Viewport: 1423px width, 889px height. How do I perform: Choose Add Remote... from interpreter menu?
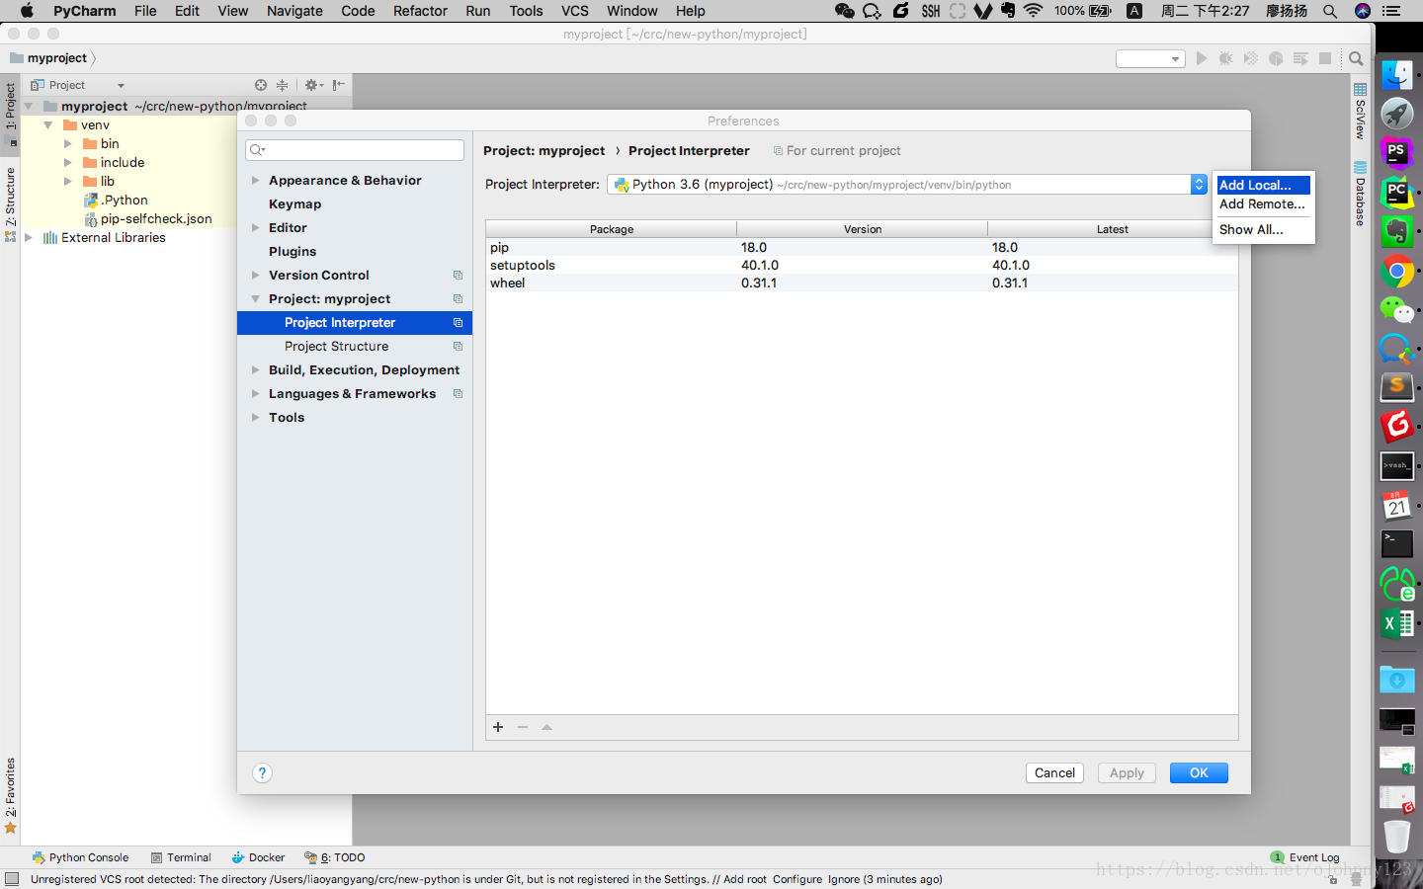1264,204
